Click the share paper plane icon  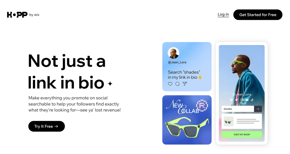[x=185, y=84]
